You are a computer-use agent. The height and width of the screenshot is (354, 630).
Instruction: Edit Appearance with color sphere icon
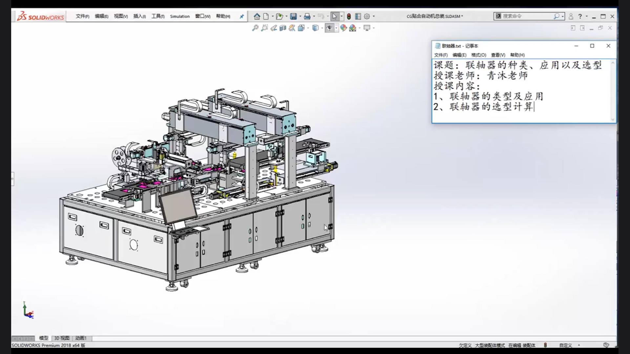(x=344, y=28)
